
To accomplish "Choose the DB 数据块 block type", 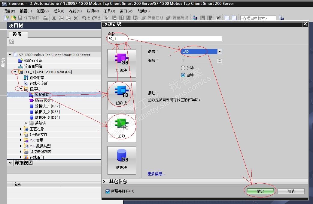I will tap(122, 160).
